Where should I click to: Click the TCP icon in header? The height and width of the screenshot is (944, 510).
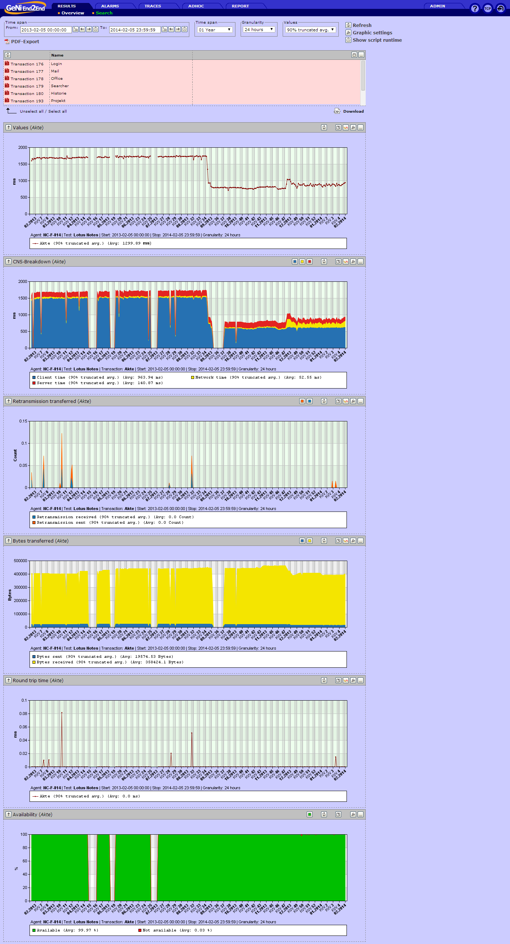coord(487,8)
